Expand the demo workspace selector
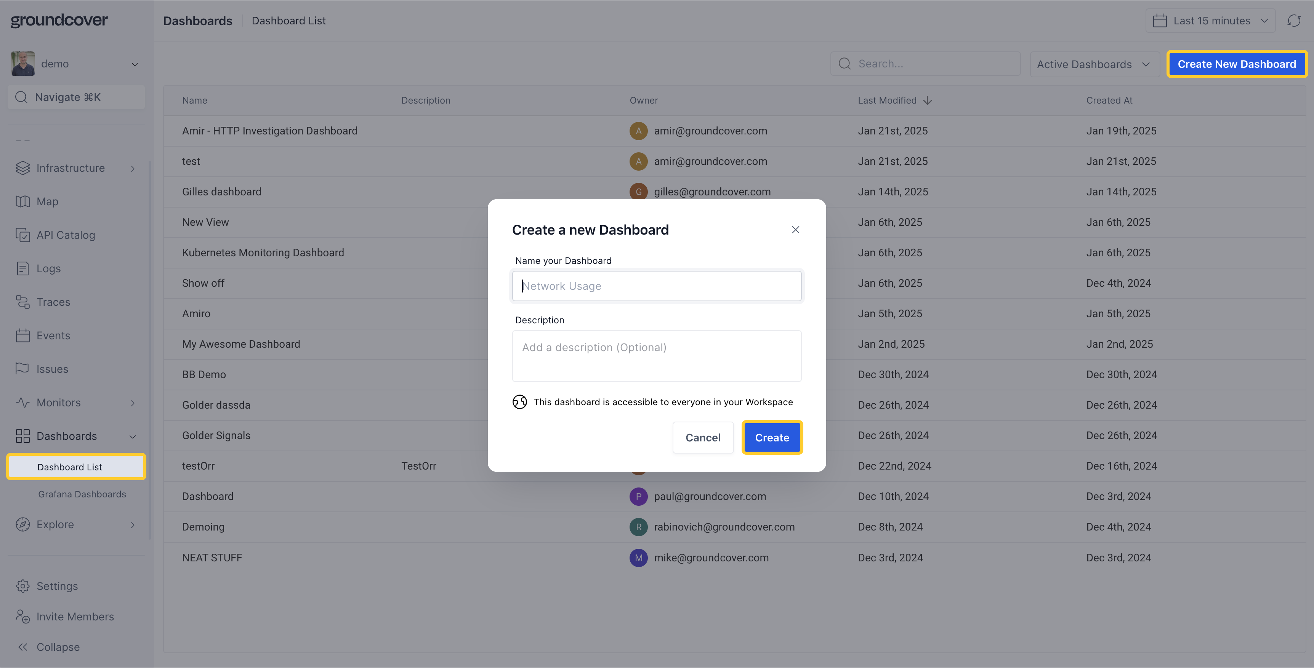The image size is (1314, 668). coord(135,64)
